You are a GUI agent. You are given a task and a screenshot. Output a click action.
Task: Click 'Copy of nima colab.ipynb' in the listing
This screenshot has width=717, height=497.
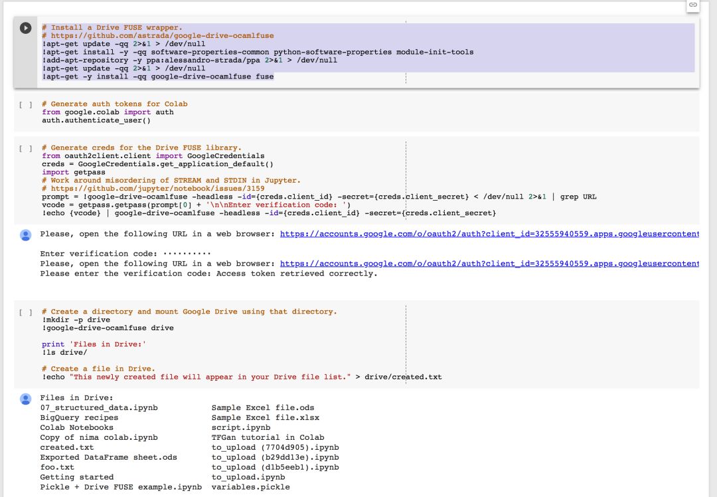[x=99, y=437]
